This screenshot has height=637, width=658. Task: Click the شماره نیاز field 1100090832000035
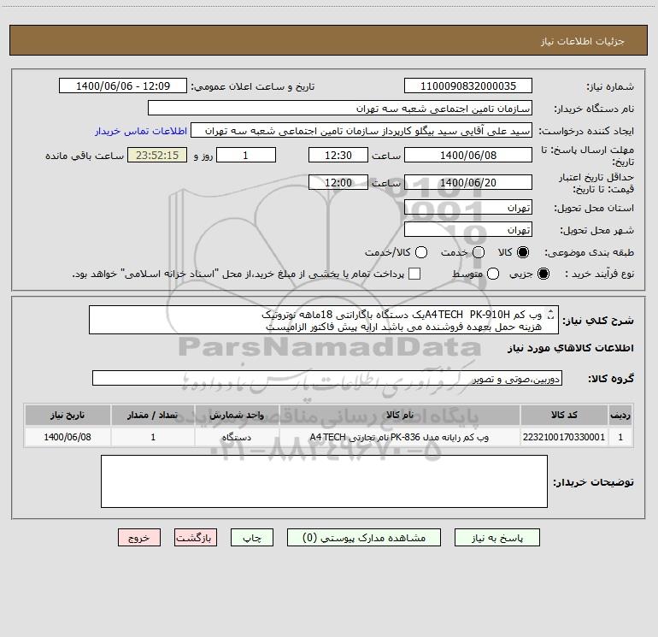click(468, 86)
